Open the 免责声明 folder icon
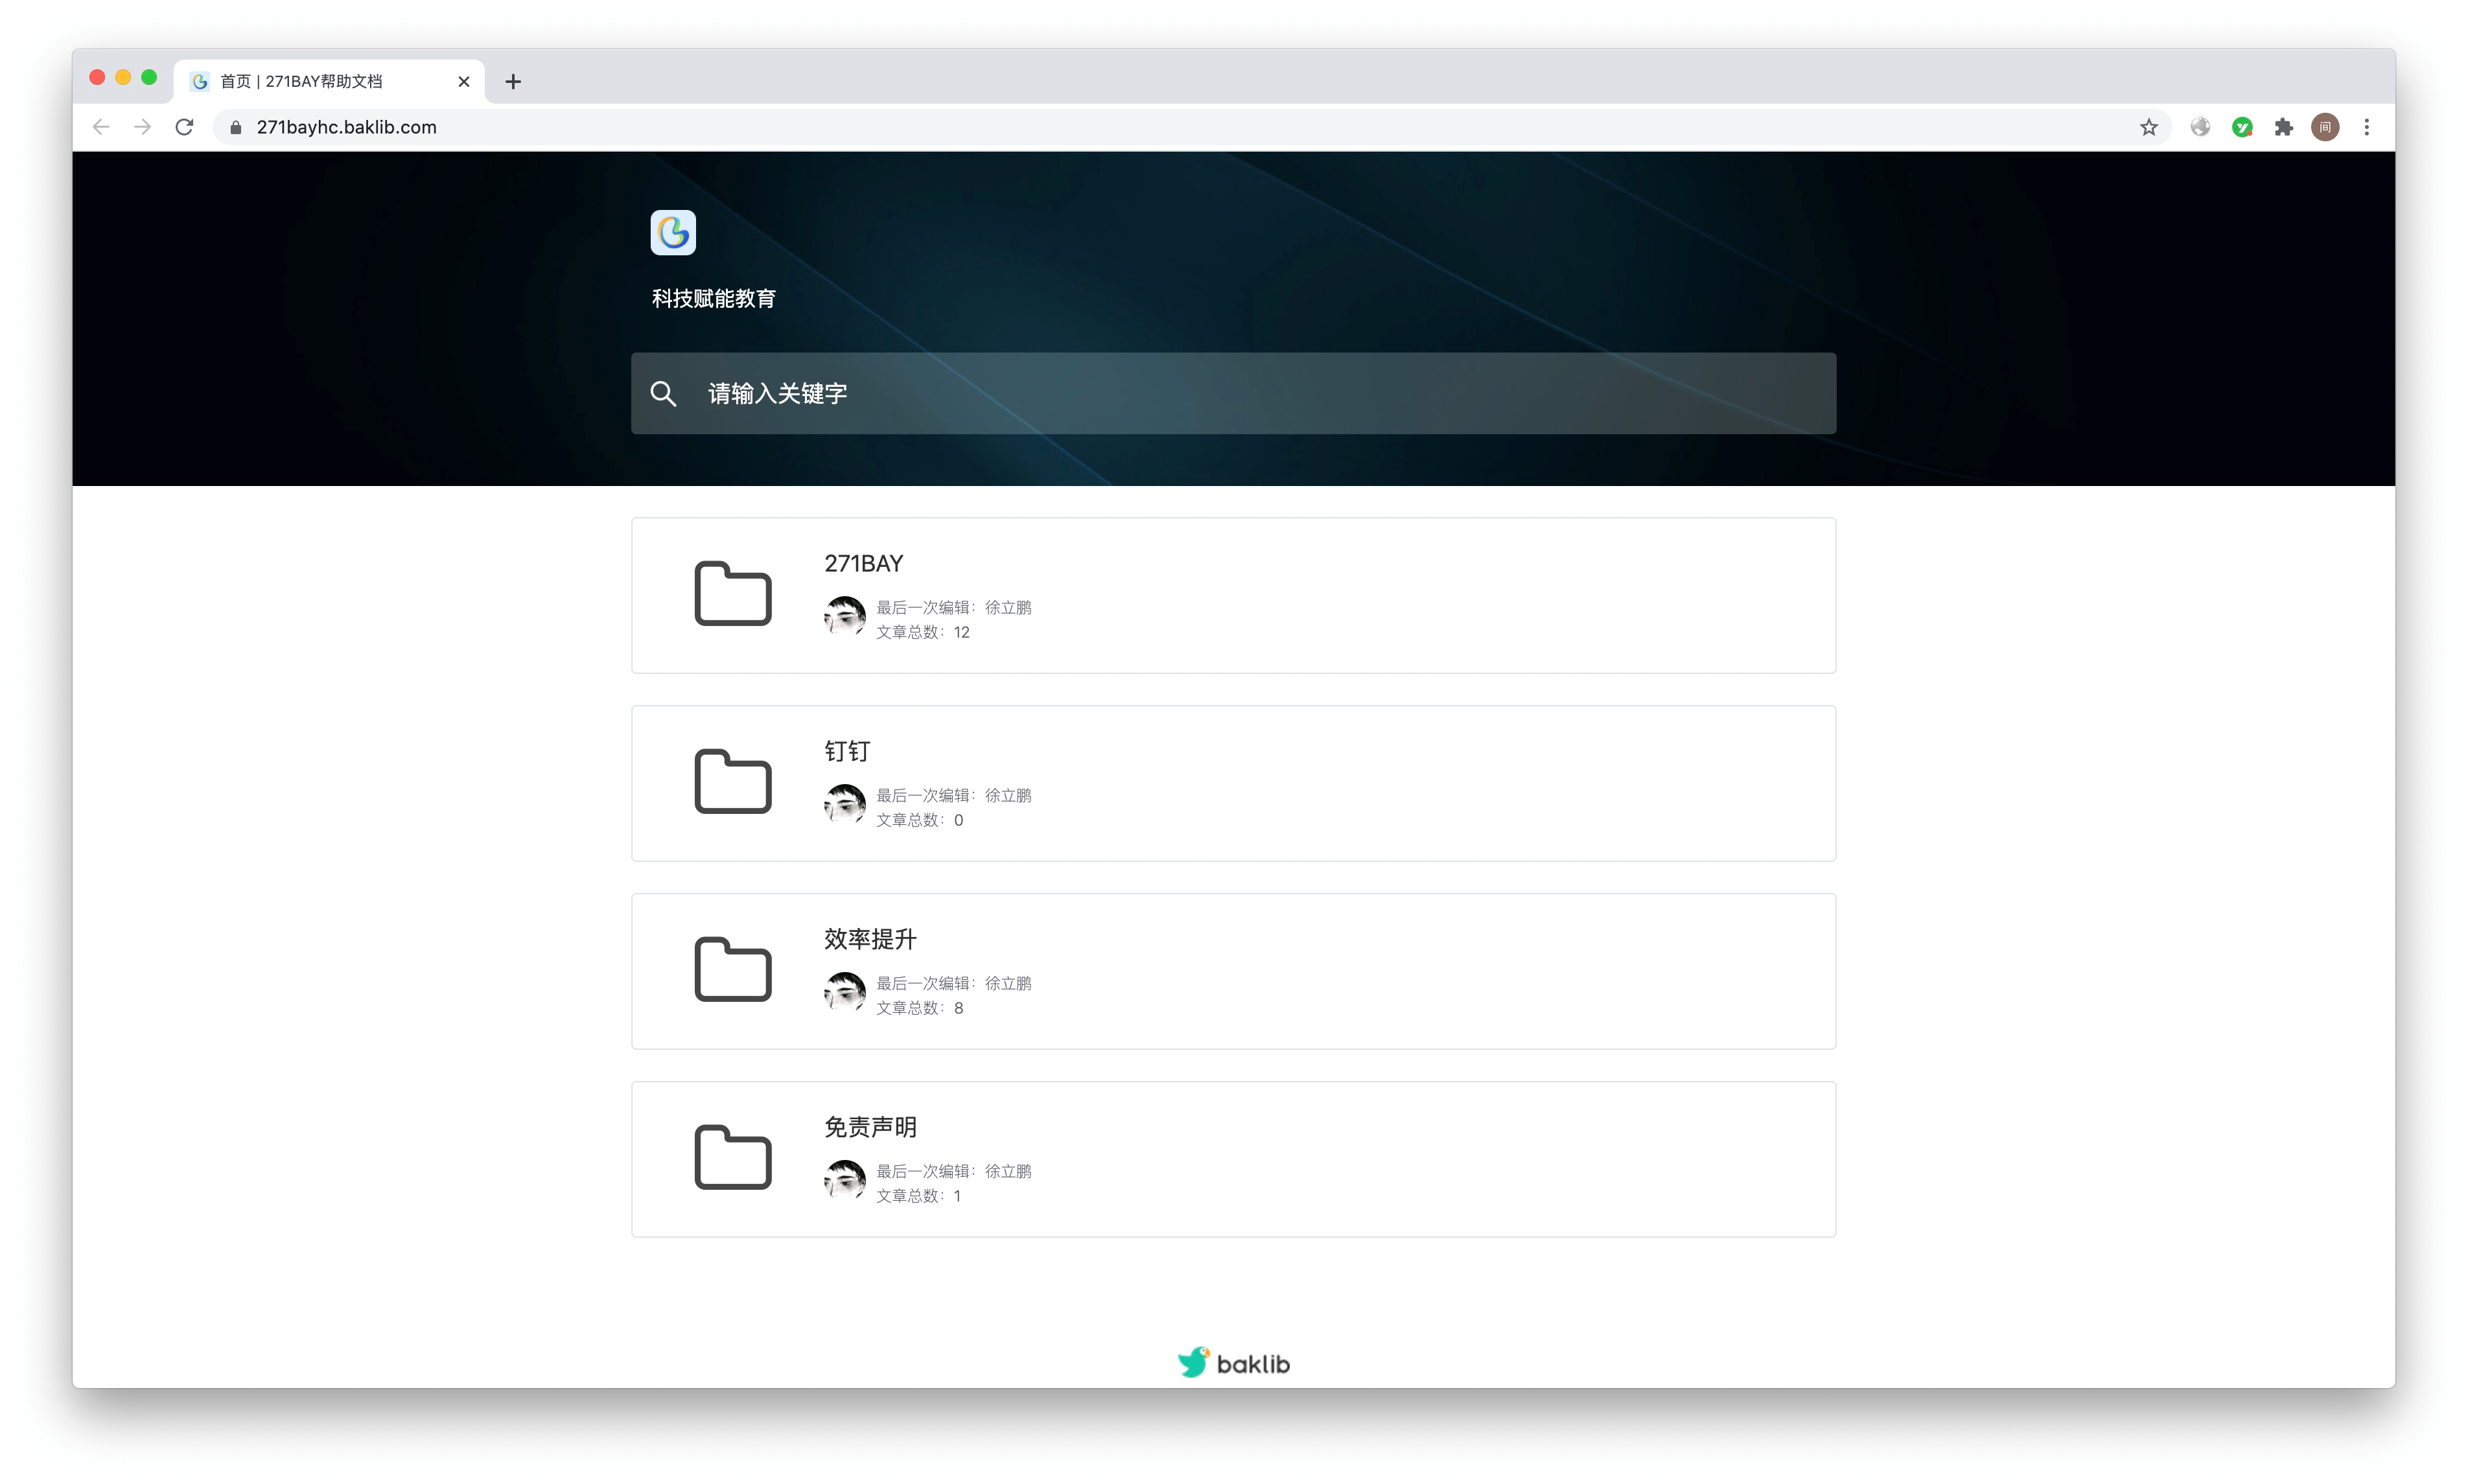The image size is (2468, 1484). click(x=733, y=1158)
